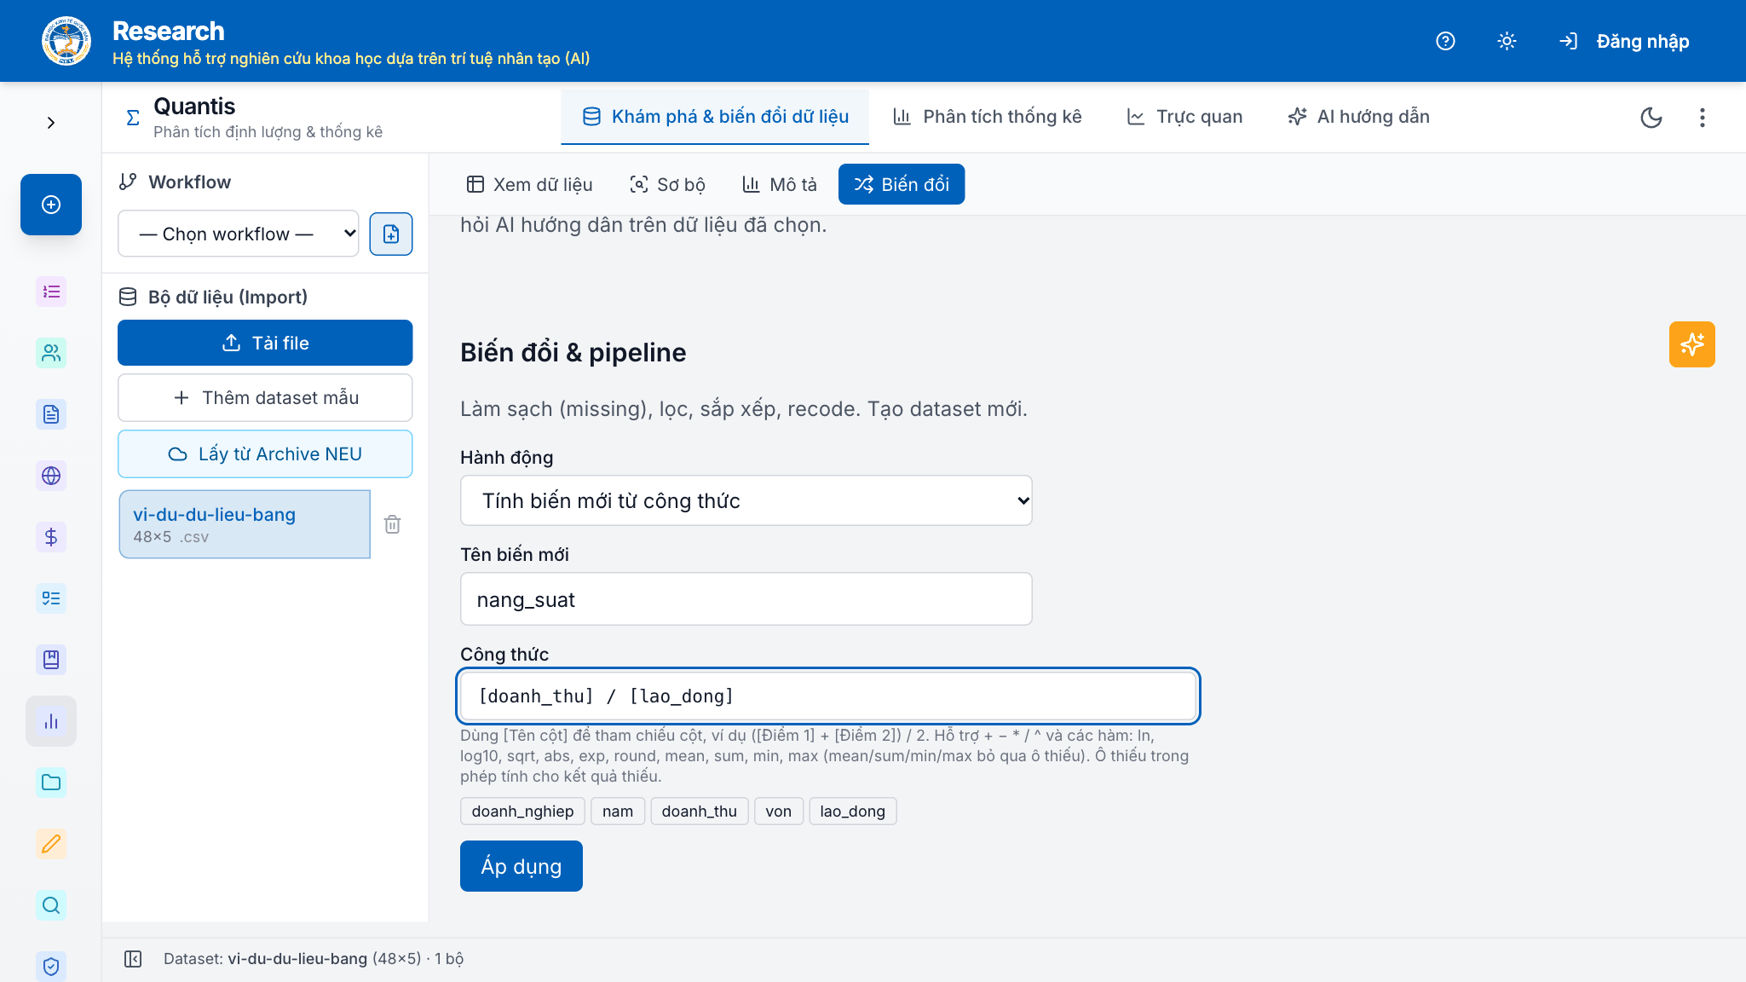Open the numbered list sidebar icon
1746x982 pixels.
(x=51, y=292)
